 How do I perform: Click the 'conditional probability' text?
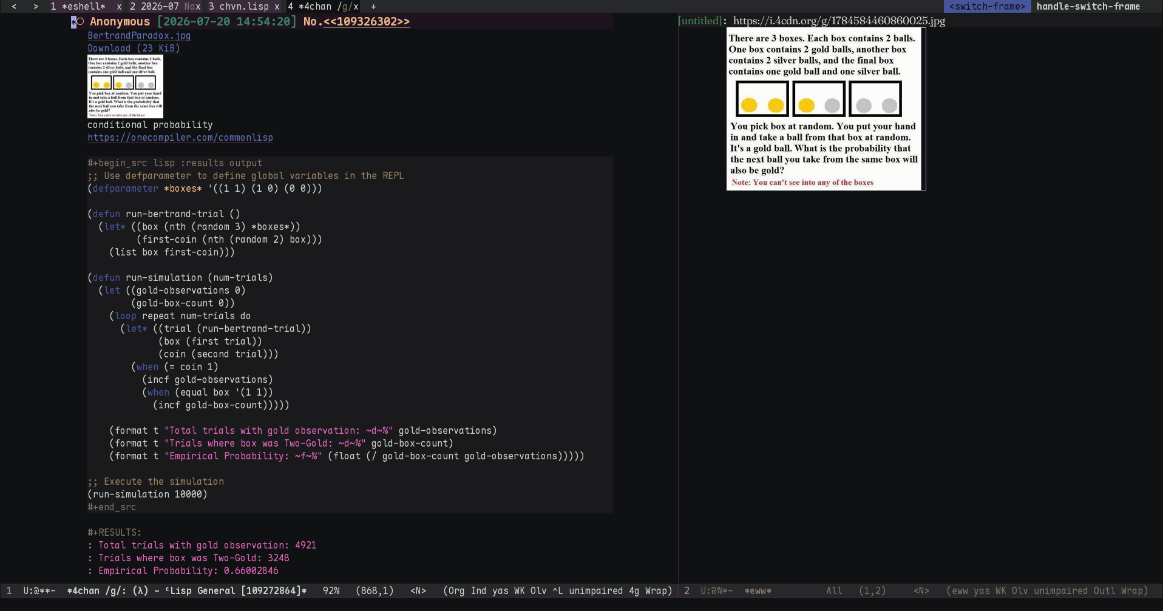pyautogui.click(x=150, y=125)
